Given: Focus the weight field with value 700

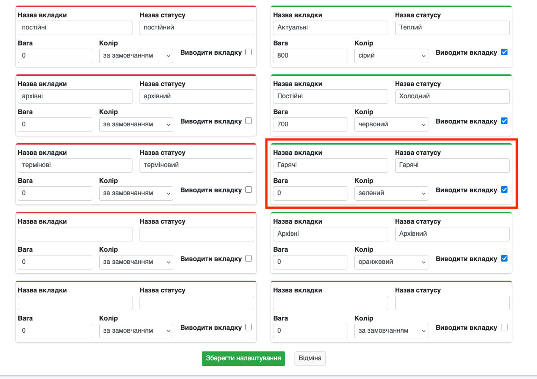Looking at the screenshot, I should 310,124.
